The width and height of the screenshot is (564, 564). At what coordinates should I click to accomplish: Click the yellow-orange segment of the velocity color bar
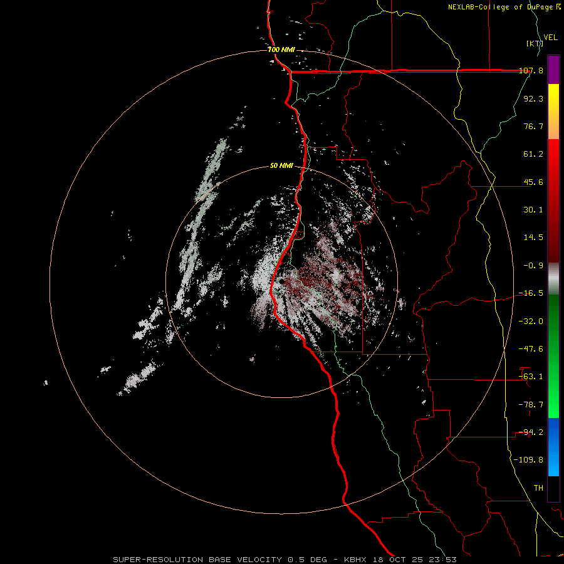[x=553, y=112]
